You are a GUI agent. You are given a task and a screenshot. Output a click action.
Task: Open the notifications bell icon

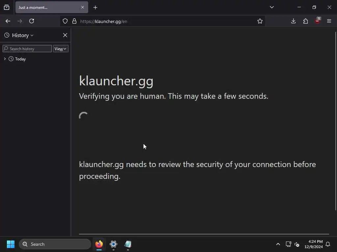pyautogui.click(x=328, y=244)
